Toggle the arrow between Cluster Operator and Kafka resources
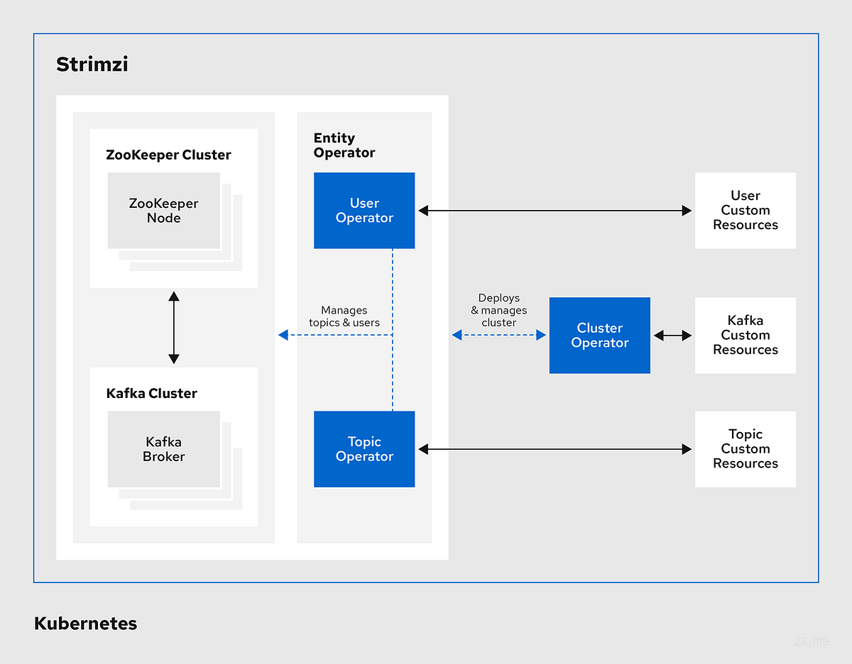The width and height of the screenshot is (852, 664). tap(673, 335)
